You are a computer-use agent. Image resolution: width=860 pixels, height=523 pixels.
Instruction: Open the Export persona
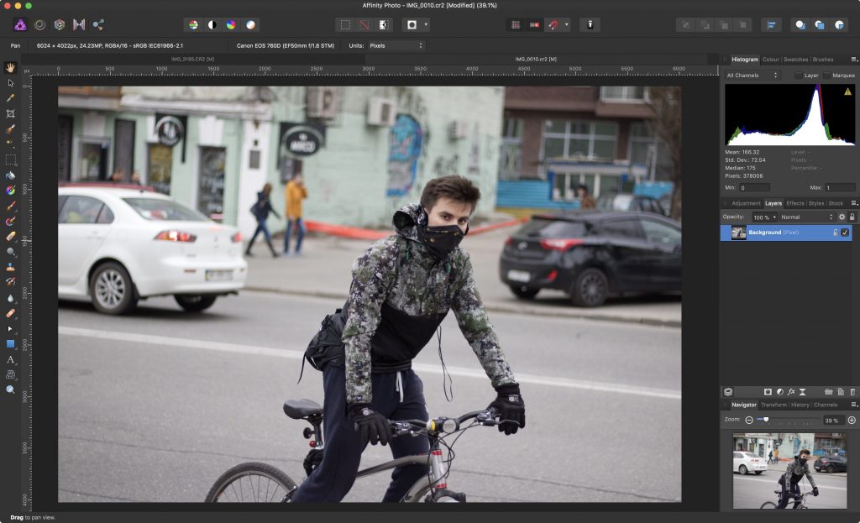coord(99,24)
